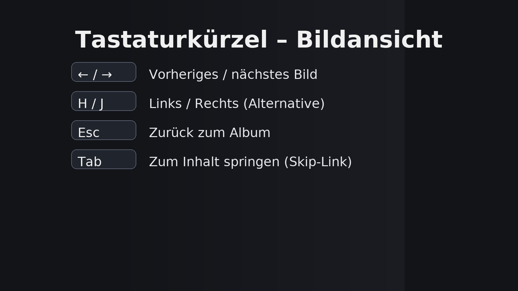Click the left arrow key symbol
518x291 pixels.
pos(83,75)
